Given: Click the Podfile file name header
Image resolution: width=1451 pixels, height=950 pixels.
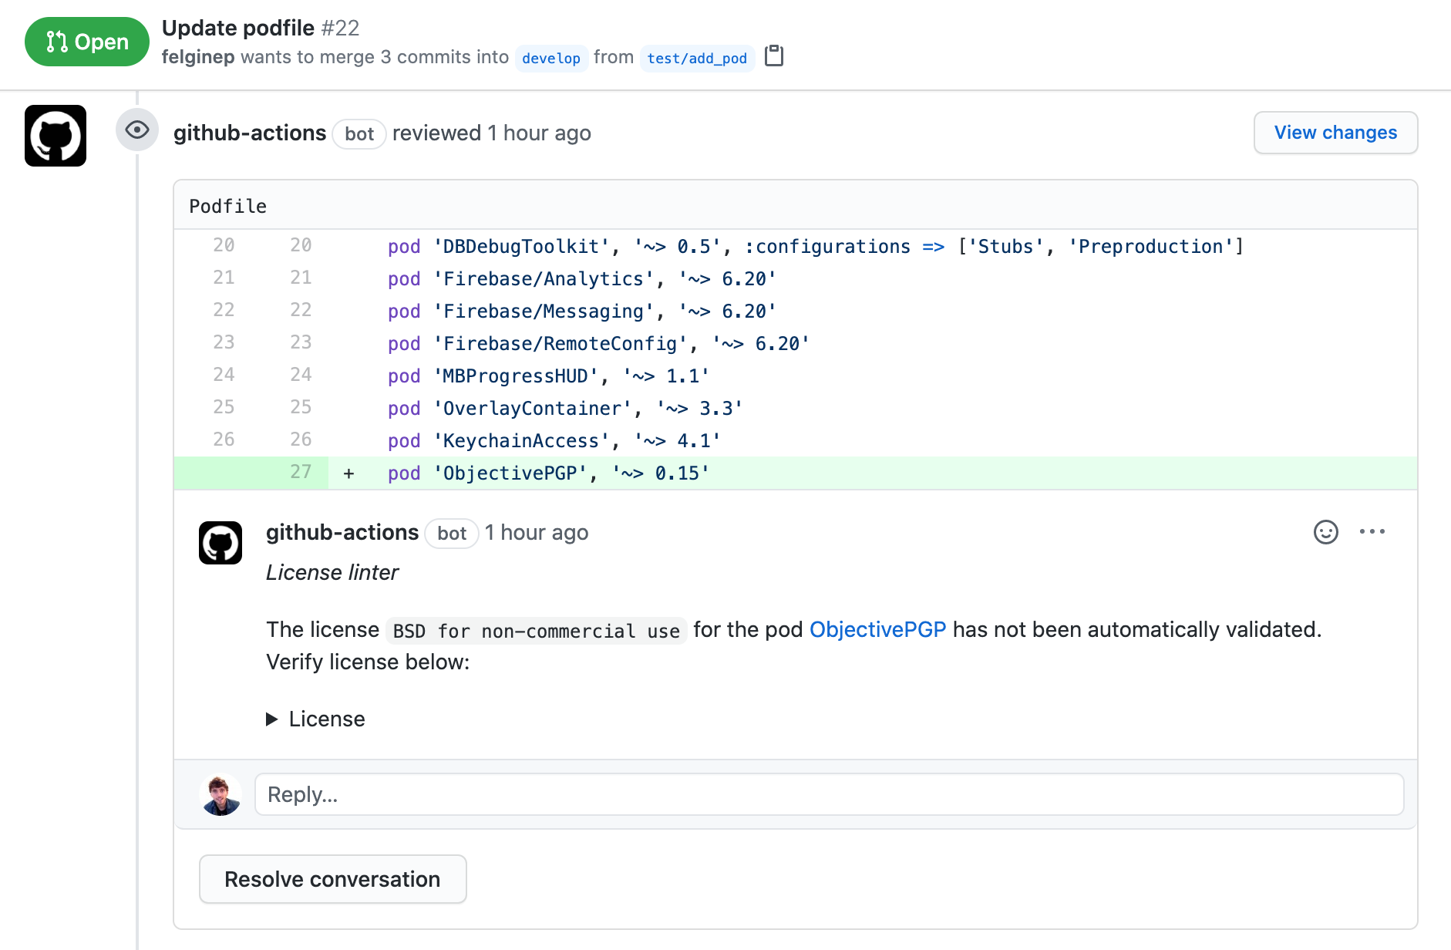Looking at the screenshot, I should [228, 206].
